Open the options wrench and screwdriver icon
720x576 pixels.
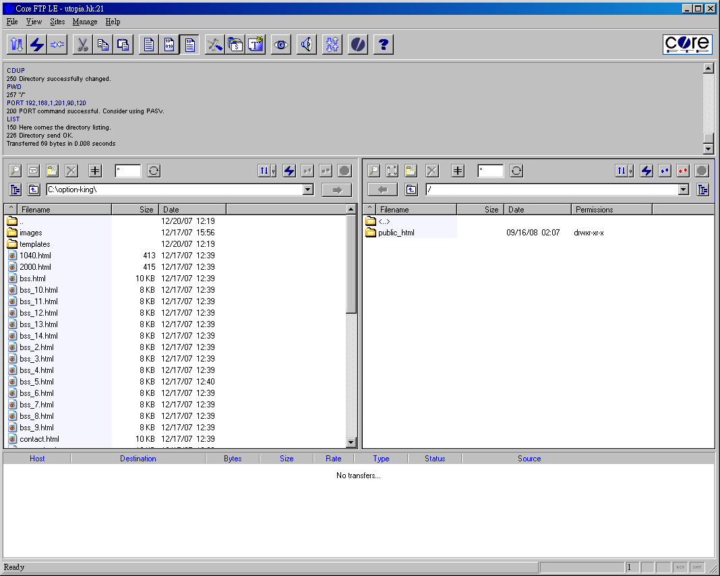pos(215,45)
